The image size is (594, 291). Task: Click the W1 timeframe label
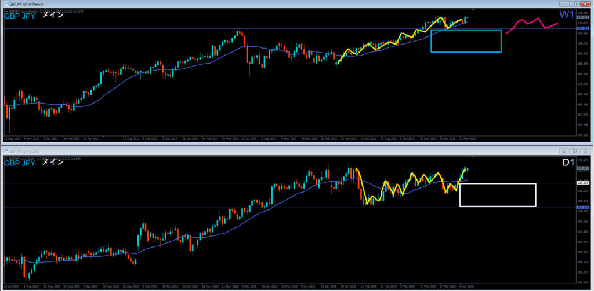point(567,14)
